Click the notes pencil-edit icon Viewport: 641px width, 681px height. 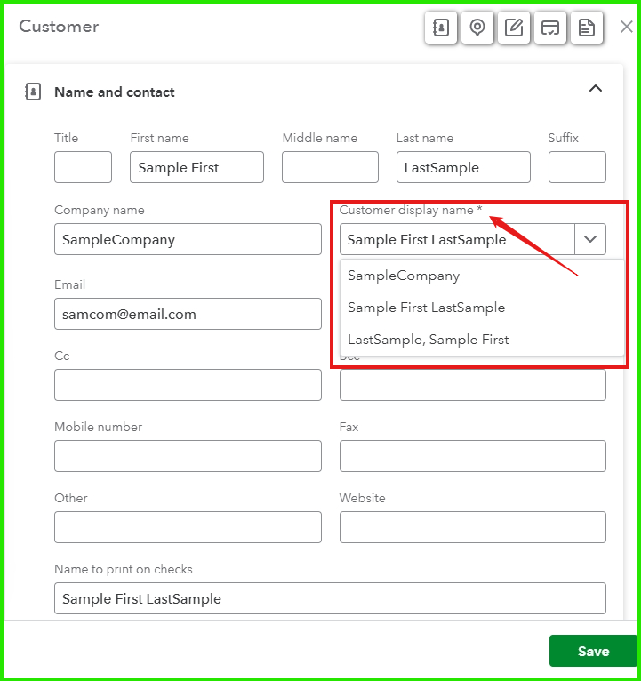point(514,27)
